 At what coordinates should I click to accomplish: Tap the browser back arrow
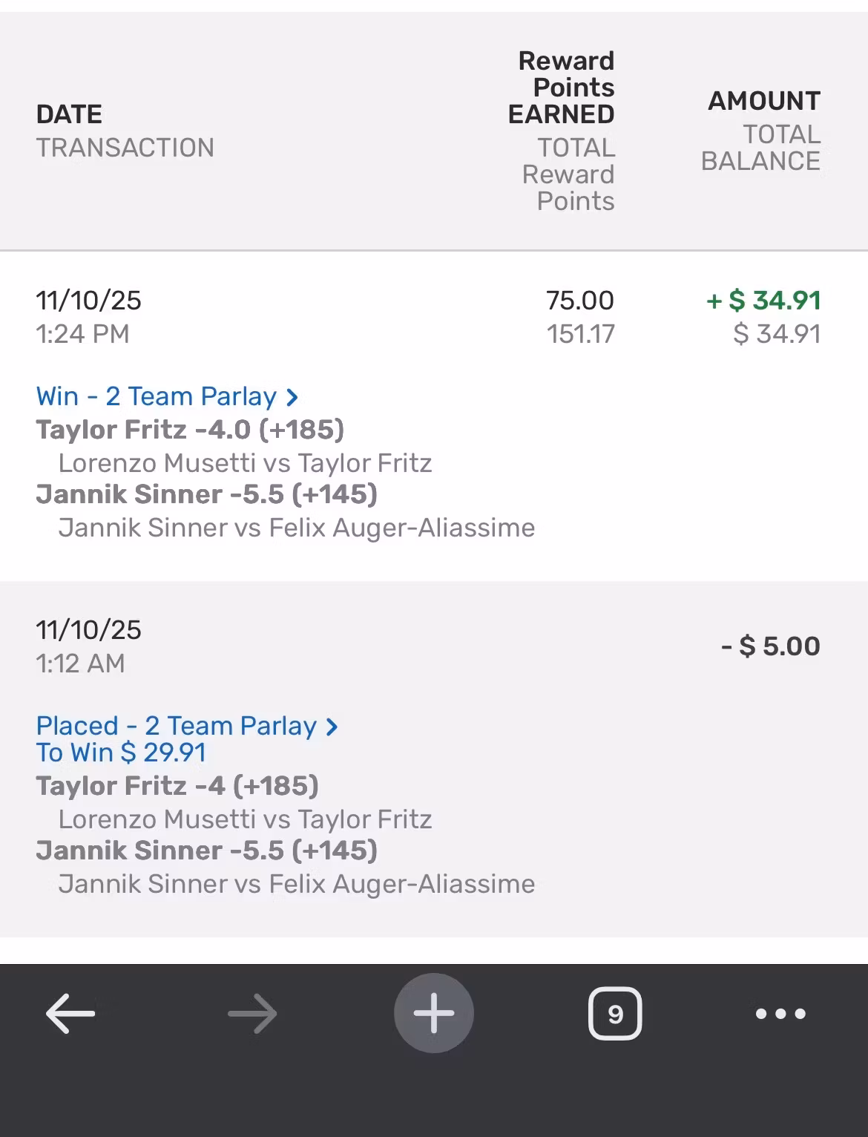(x=70, y=1014)
